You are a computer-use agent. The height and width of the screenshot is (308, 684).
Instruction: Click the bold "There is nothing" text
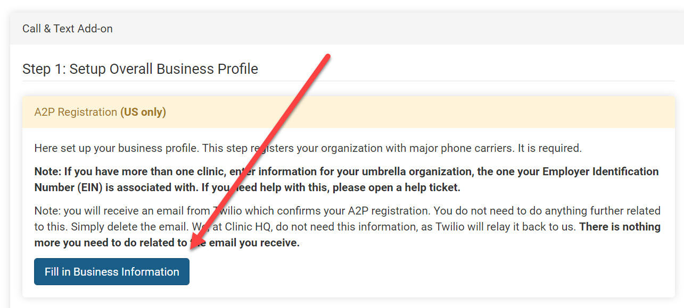click(620, 227)
